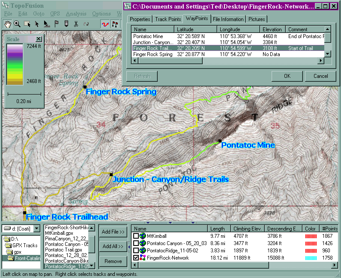
Task: Click the dialog title bar icon
Action: click(128, 6)
